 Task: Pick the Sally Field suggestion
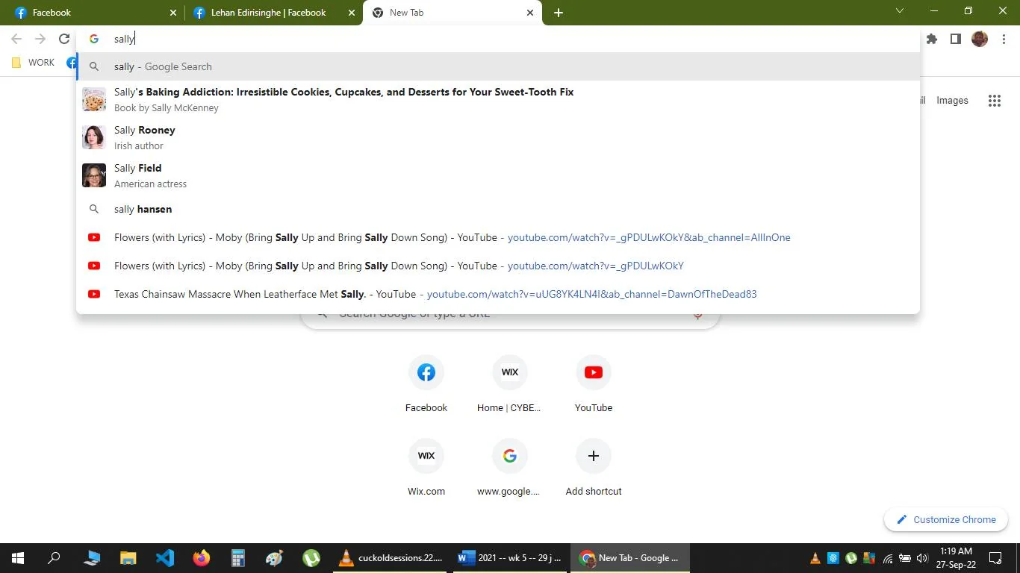(x=498, y=175)
